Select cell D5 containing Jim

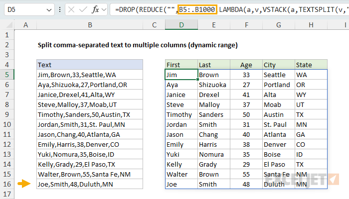(x=180, y=75)
